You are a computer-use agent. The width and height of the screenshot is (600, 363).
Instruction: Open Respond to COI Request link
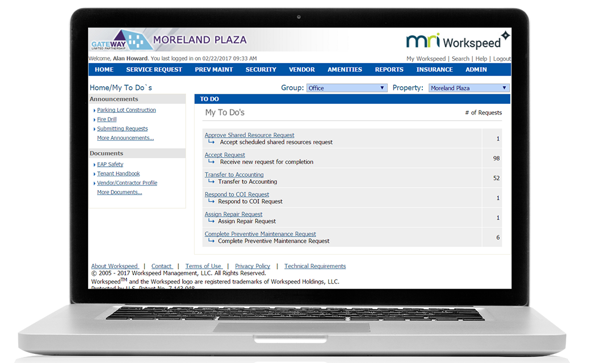pos(237,195)
